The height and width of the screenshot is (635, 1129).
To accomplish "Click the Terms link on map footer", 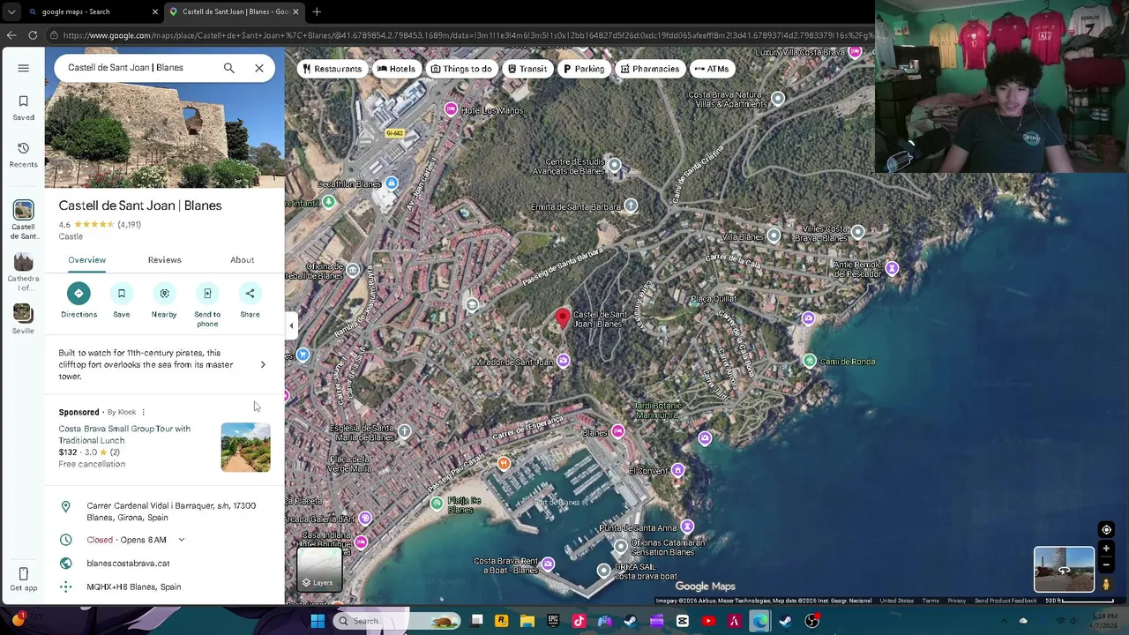I will [x=931, y=601].
